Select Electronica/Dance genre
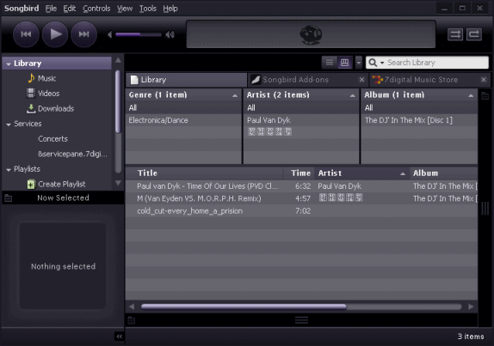 (x=183, y=120)
